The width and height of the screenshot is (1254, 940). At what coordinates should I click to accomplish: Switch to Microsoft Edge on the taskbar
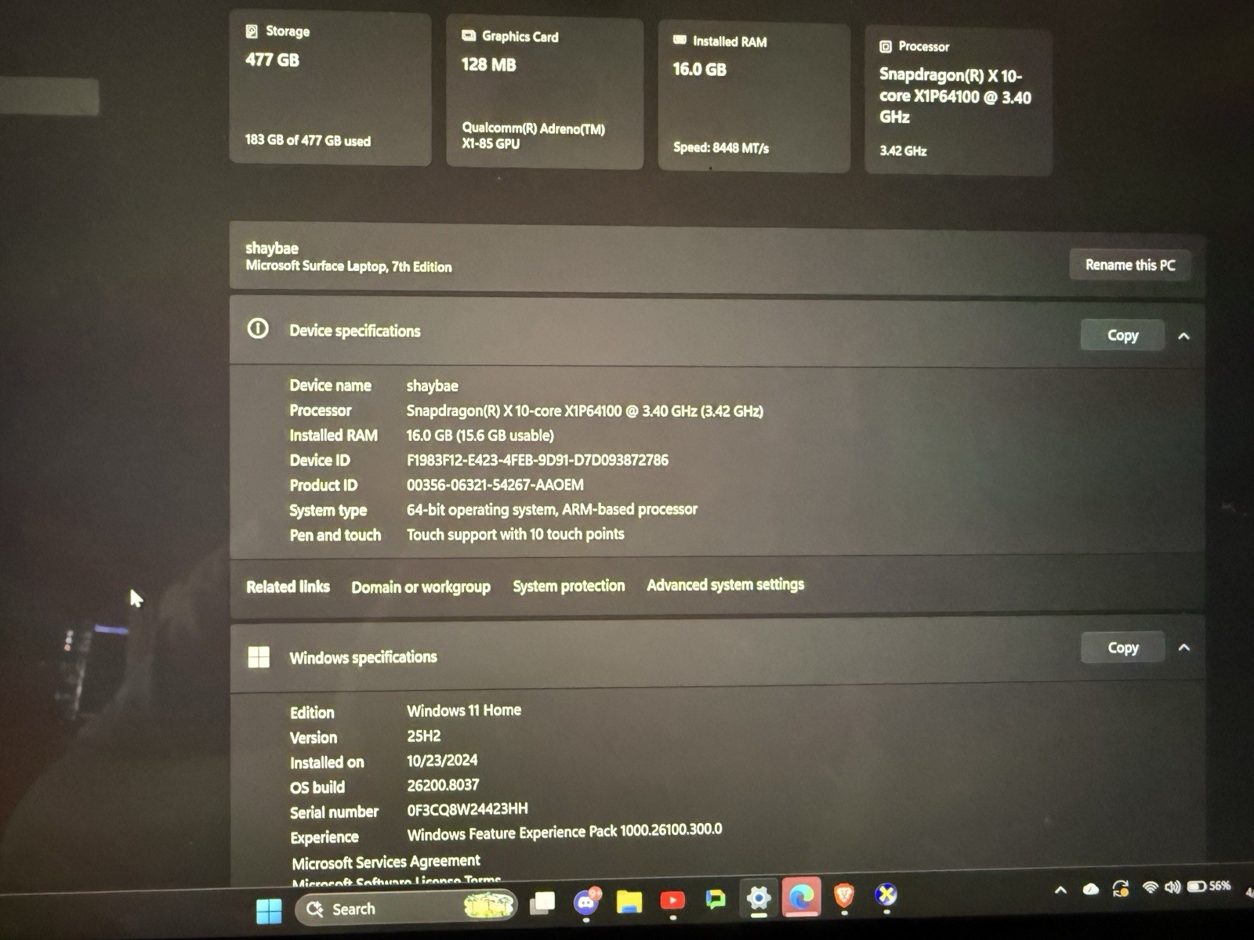pos(801,897)
